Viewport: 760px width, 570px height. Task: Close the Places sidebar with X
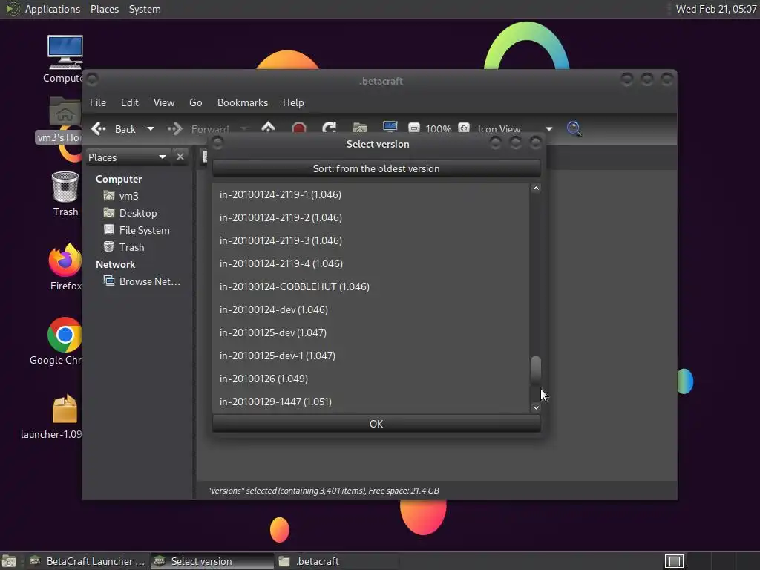180,157
